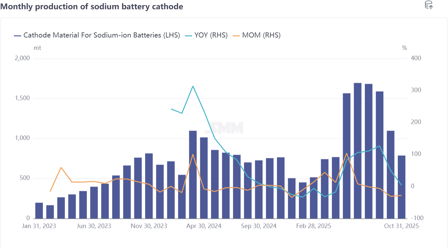The width and height of the screenshot is (448, 248).
Task: Click the chart title text
Action: tap(92, 6)
